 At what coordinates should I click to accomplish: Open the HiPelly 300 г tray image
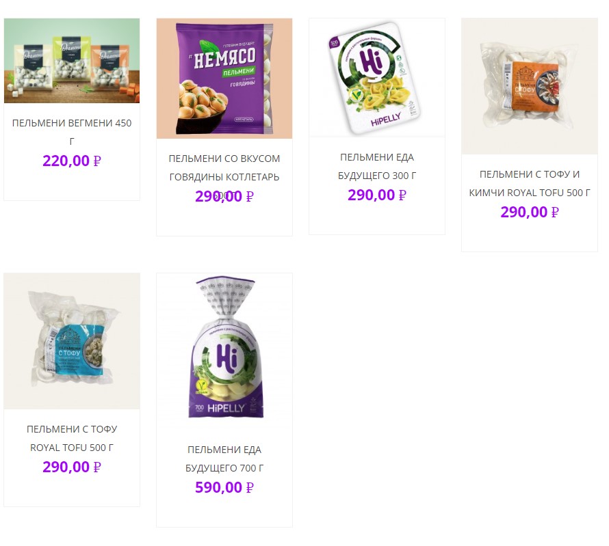point(377,77)
